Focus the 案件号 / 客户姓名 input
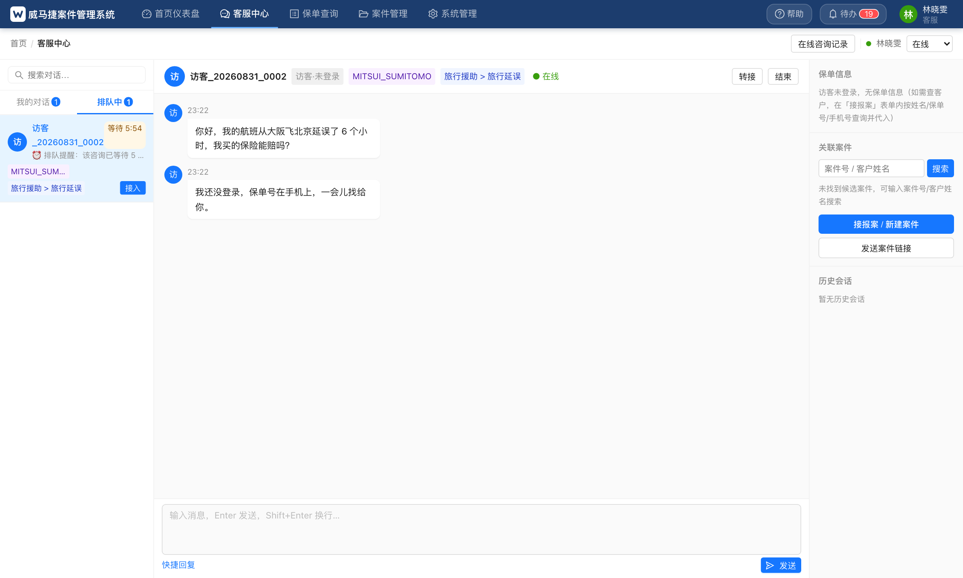 point(871,169)
